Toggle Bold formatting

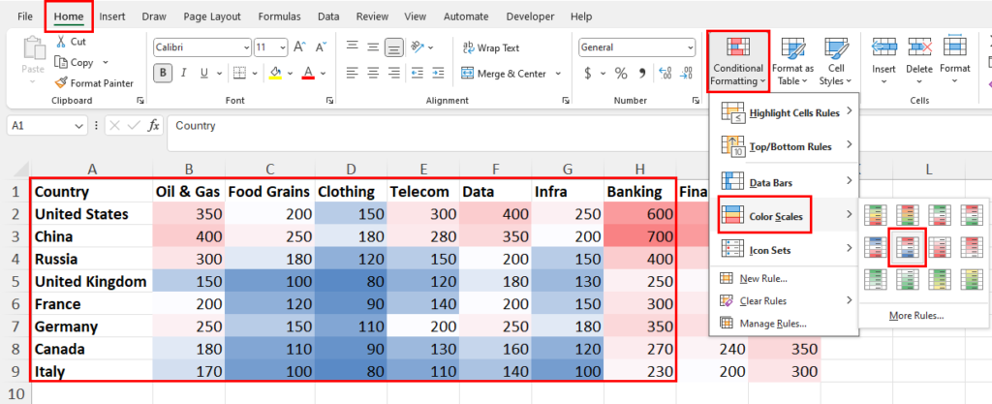click(x=163, y=74)
